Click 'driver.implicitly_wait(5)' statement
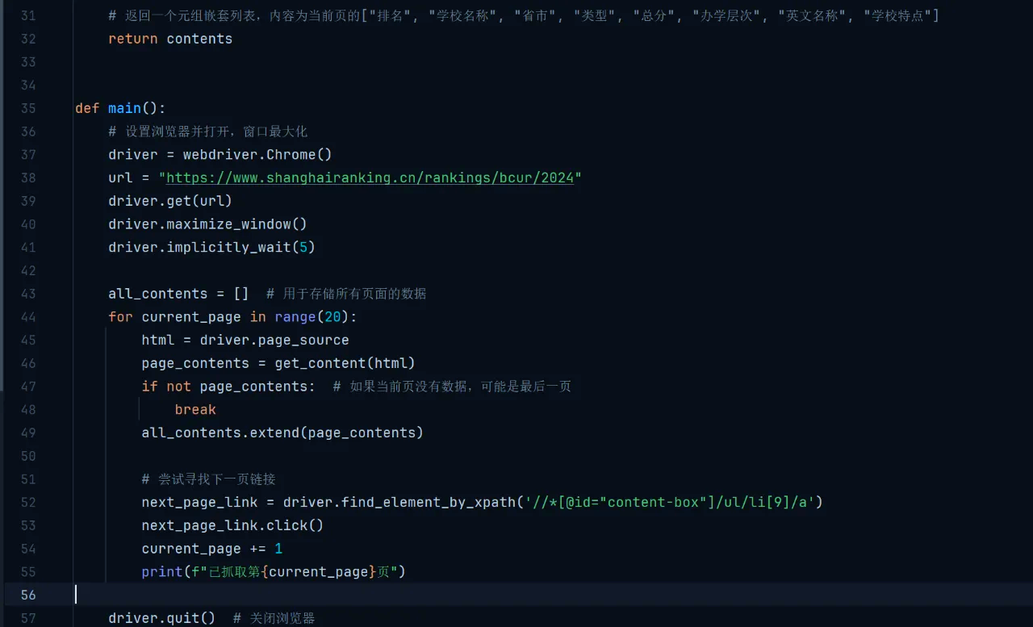 211,247
